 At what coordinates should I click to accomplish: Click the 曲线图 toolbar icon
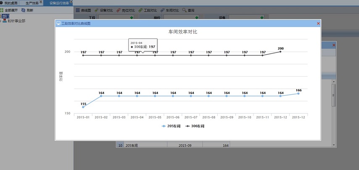78,10
